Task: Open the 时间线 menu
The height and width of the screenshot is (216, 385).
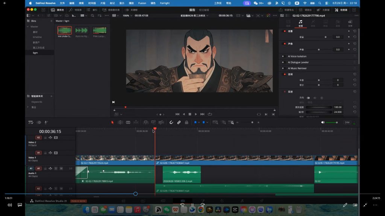Action: (x=92, y=3)
